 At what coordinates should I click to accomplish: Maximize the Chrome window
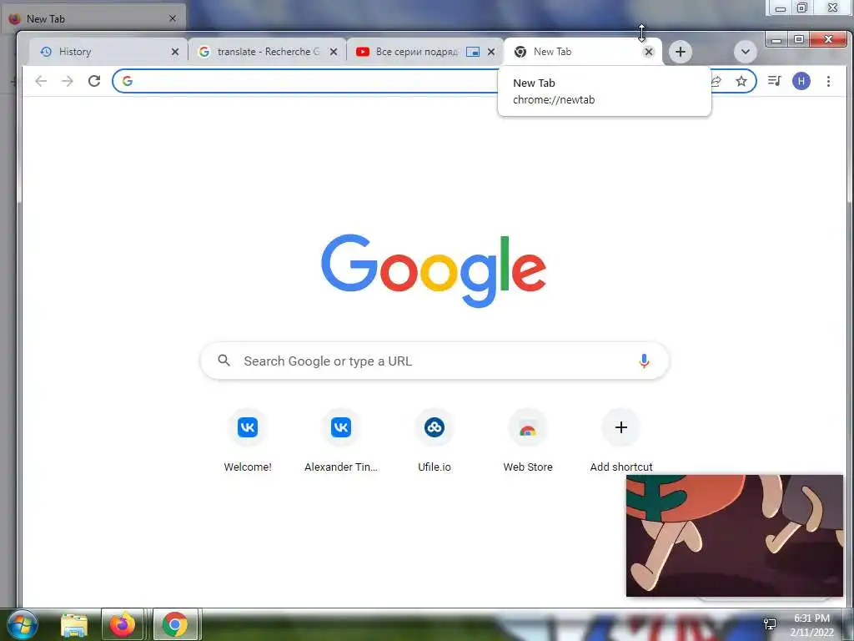click(798, 39)
